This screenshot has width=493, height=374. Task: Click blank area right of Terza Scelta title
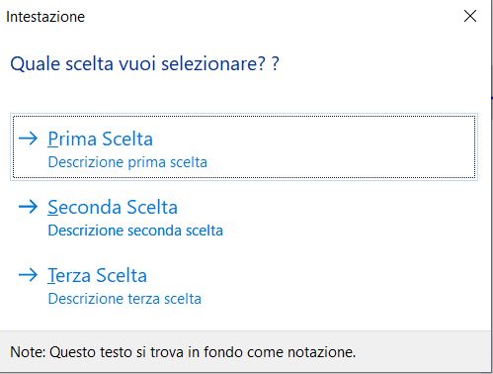[309, 275]
